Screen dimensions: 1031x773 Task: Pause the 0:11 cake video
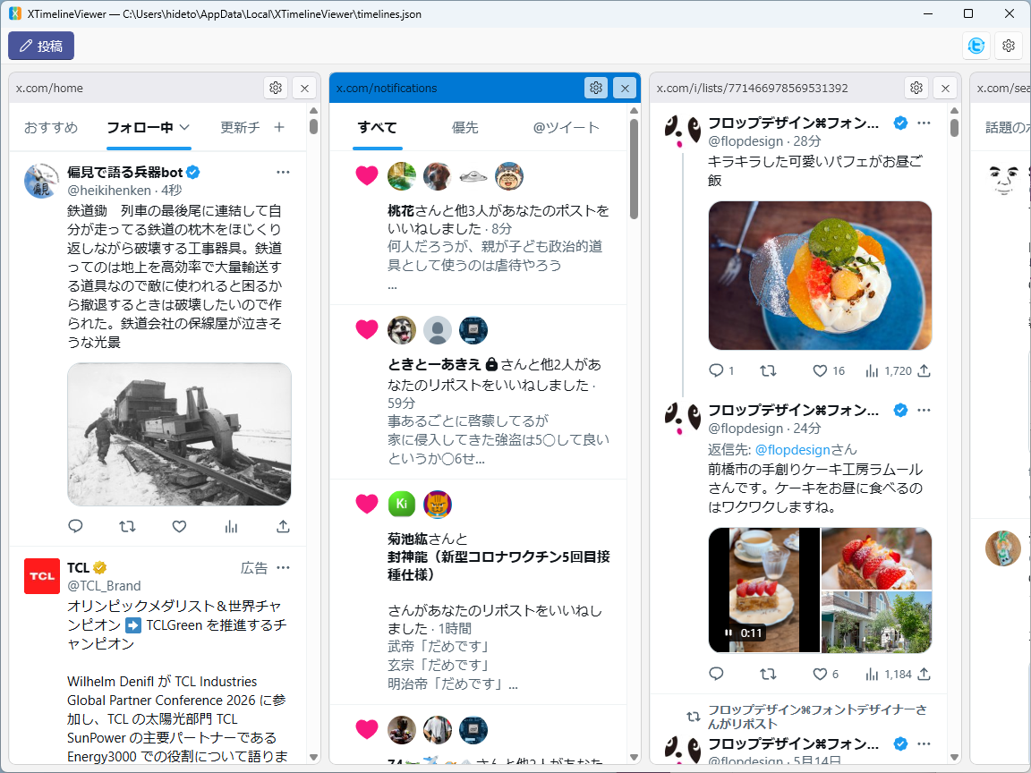coord(728,633)
